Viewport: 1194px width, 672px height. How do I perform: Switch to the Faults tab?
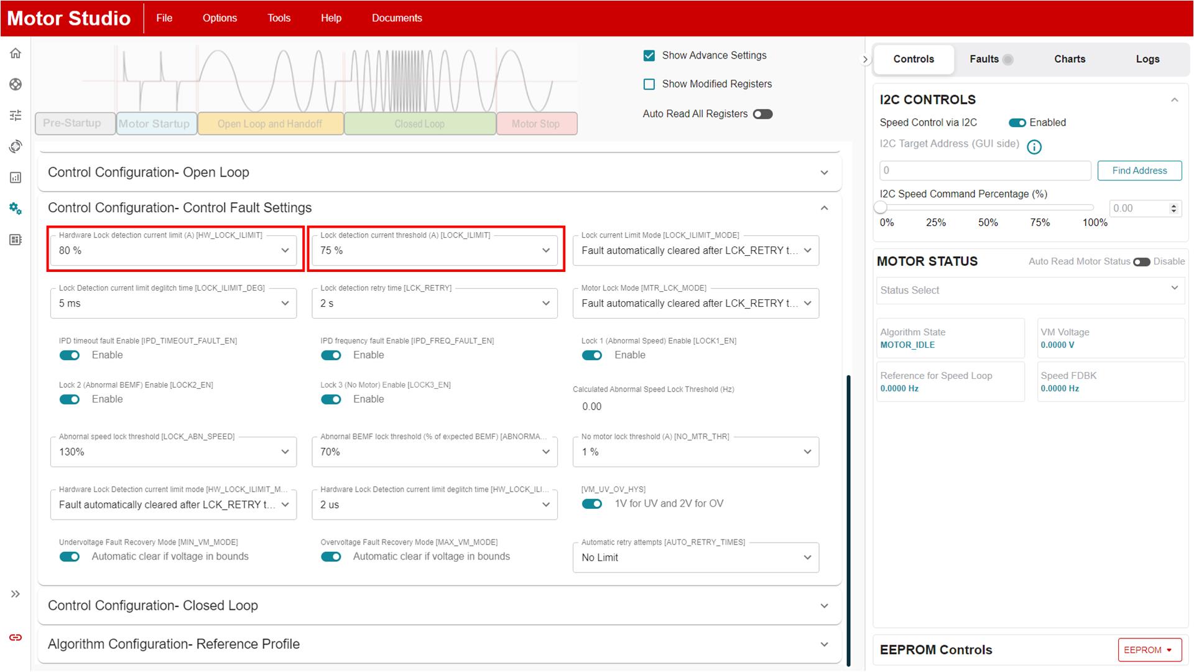coord(984,59)
